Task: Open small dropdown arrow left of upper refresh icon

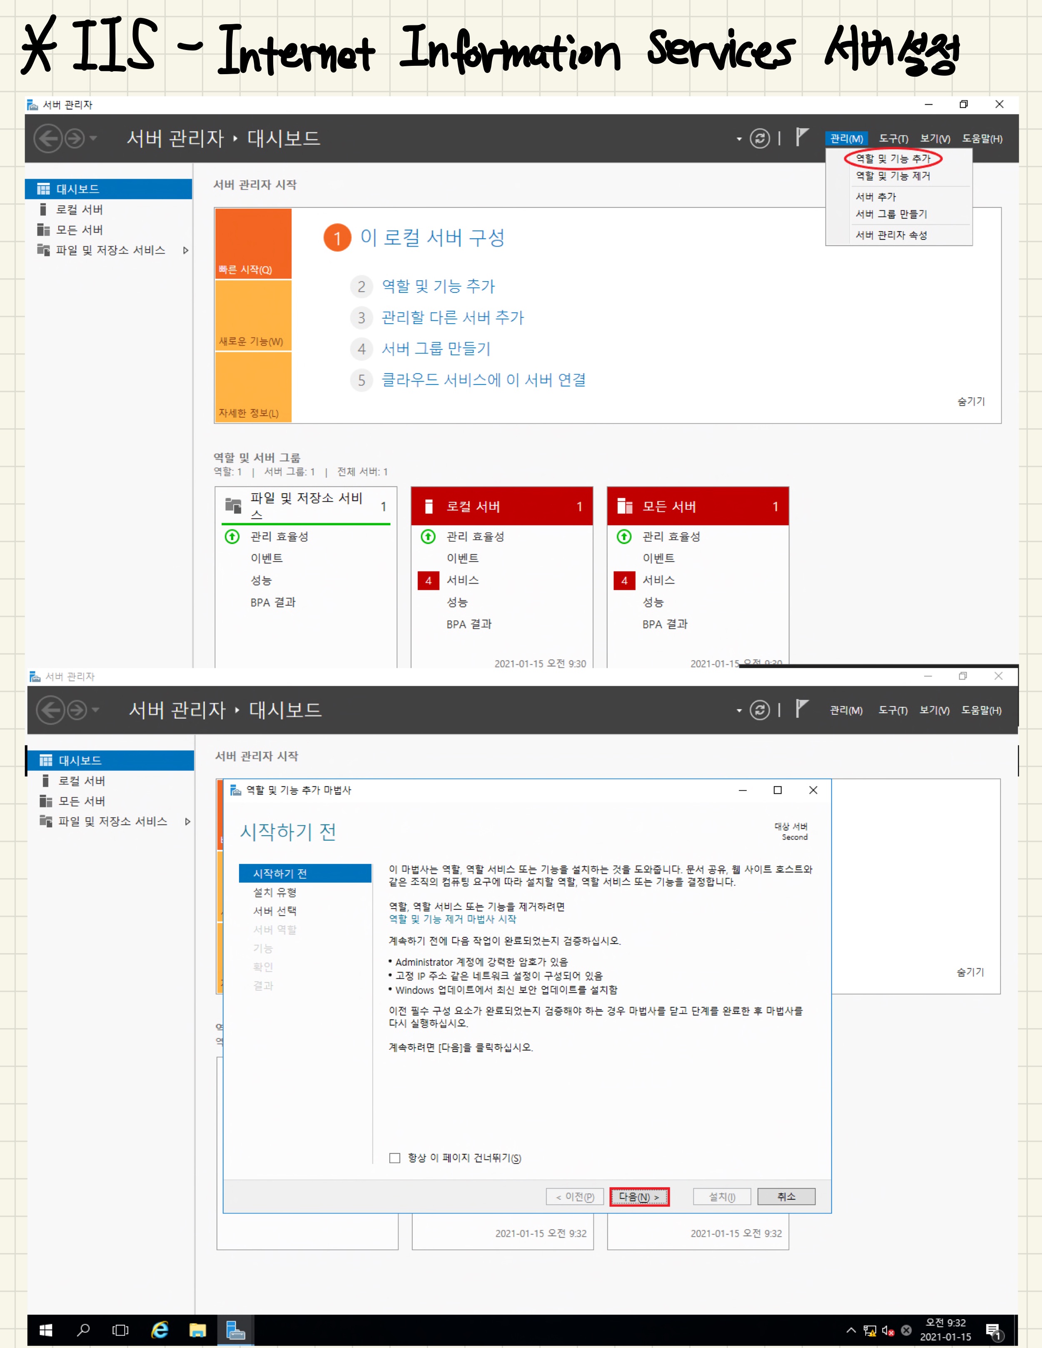Action: tap(739, 139)
